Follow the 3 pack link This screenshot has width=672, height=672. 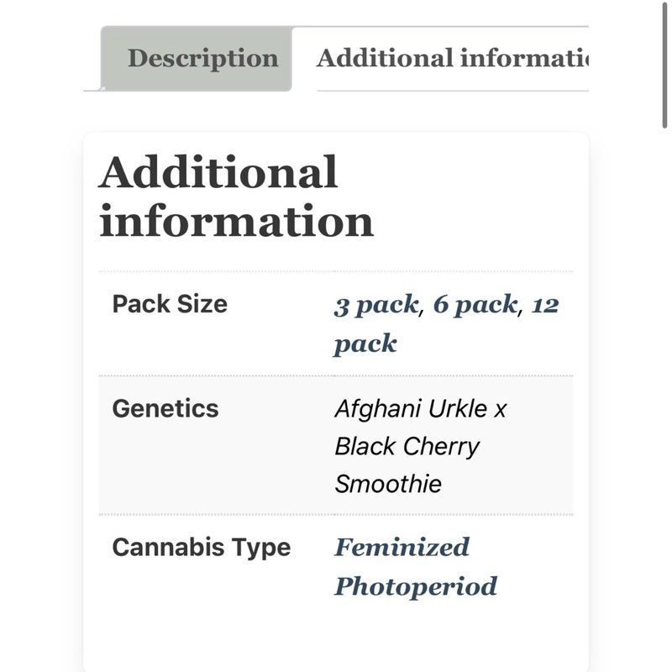(x=375, y=305)
